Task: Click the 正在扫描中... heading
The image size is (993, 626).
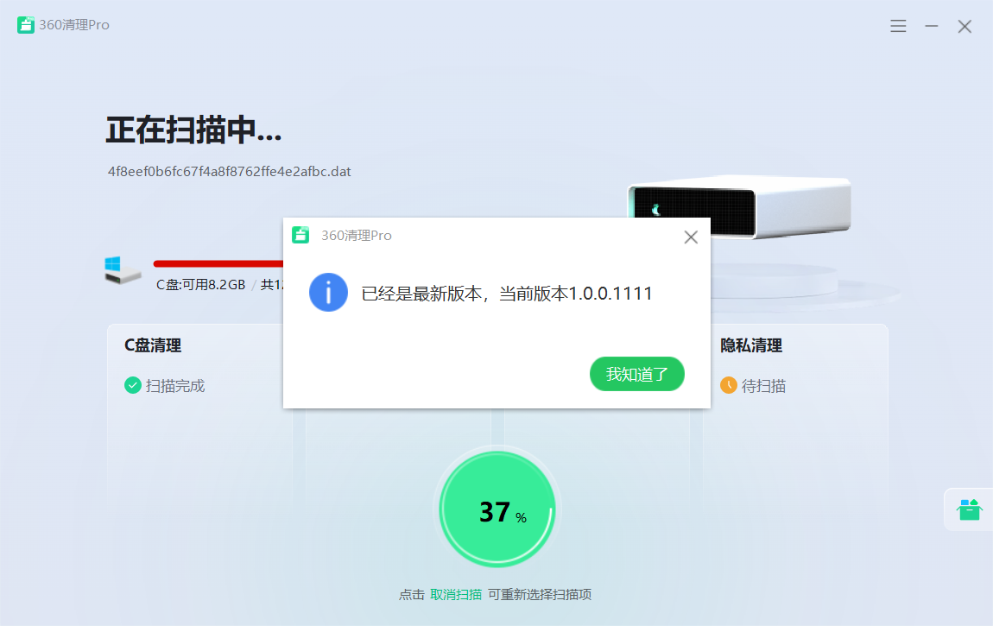Action: click(x=193, y=130)
